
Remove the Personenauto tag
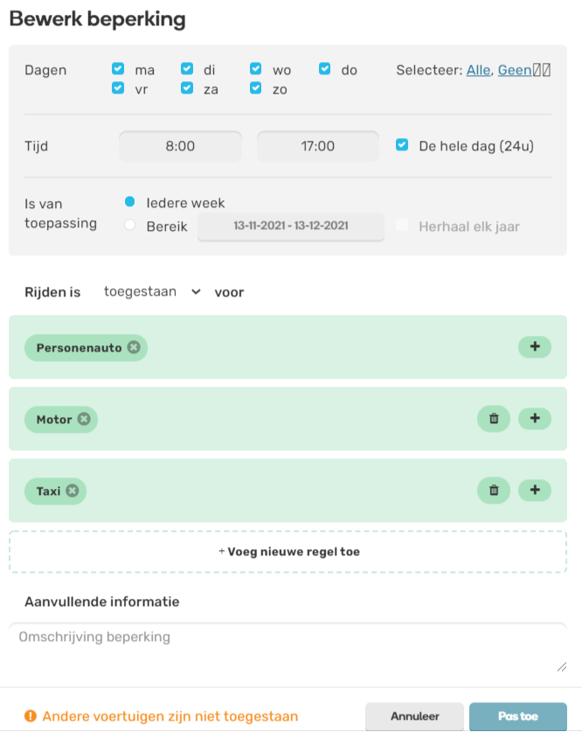[134, 347]
